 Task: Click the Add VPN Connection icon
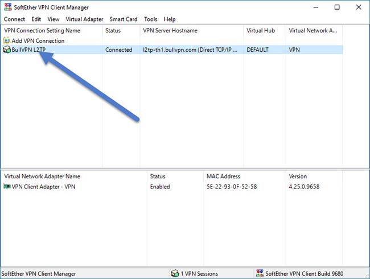coord(7,40)
